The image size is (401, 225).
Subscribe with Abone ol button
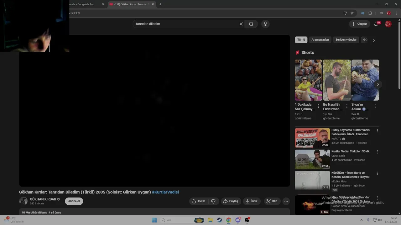click(x=74, y=201)
